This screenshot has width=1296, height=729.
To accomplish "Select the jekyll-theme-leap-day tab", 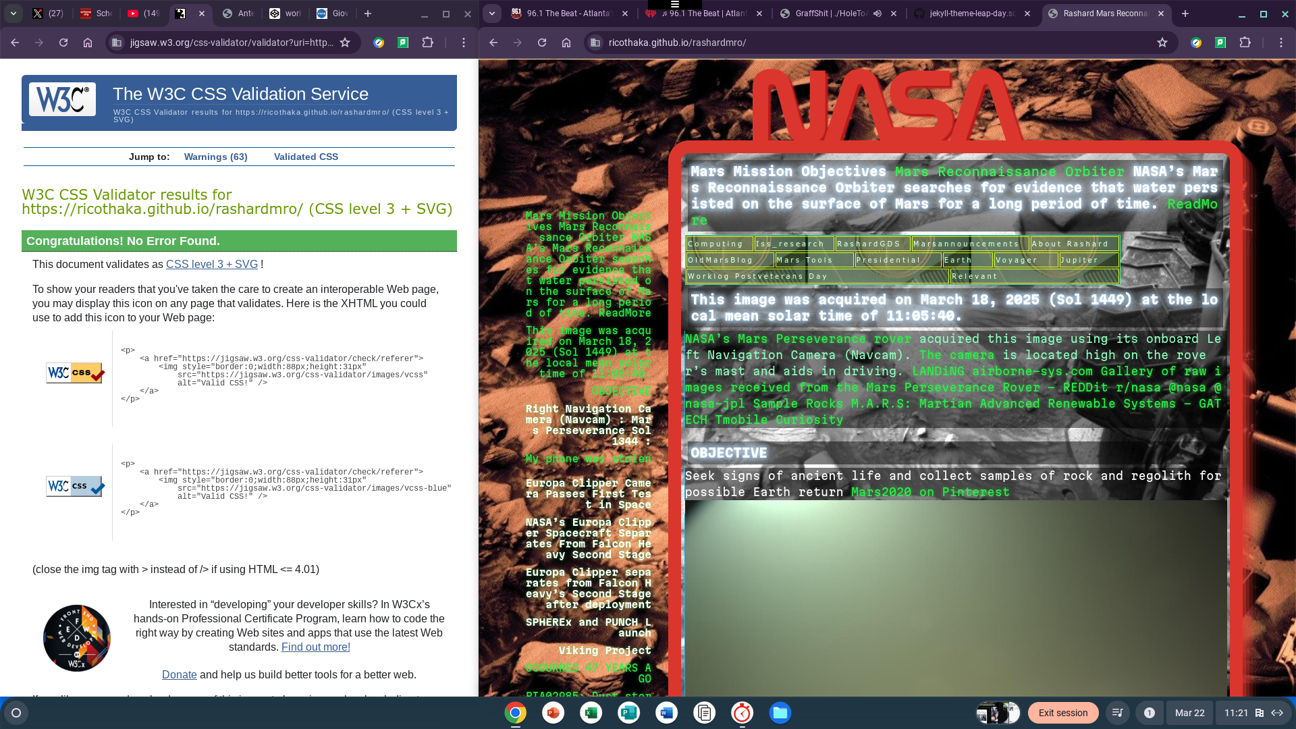I will tap(971, 13).
